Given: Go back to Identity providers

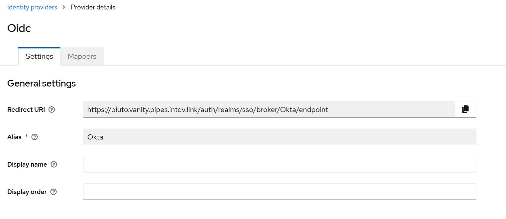Looking at the screenshot, I should pyautogui.click(x=32, y=7).
